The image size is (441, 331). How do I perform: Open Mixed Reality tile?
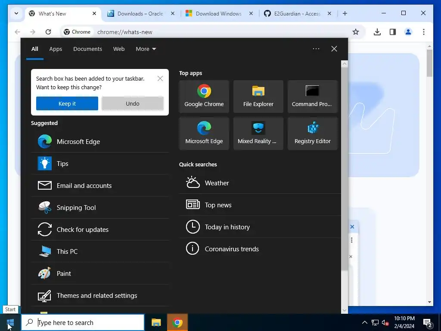point(258,134)
